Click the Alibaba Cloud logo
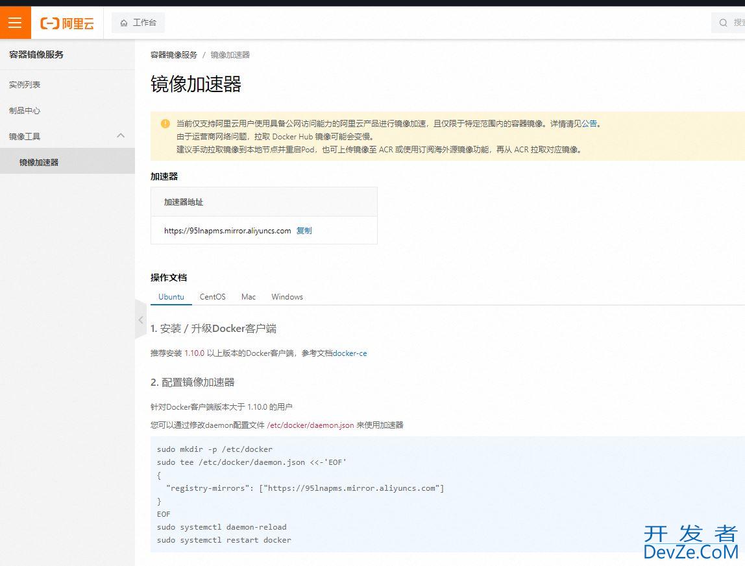 (67, 23)
